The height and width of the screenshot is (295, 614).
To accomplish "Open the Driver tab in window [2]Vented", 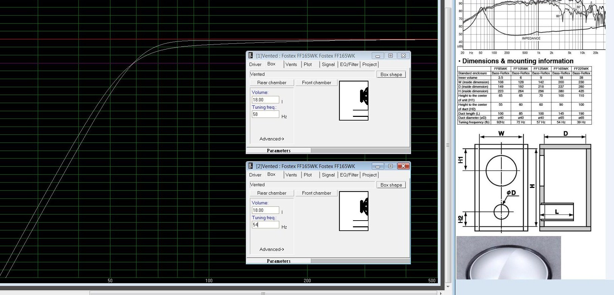I will tap(255, 175).
